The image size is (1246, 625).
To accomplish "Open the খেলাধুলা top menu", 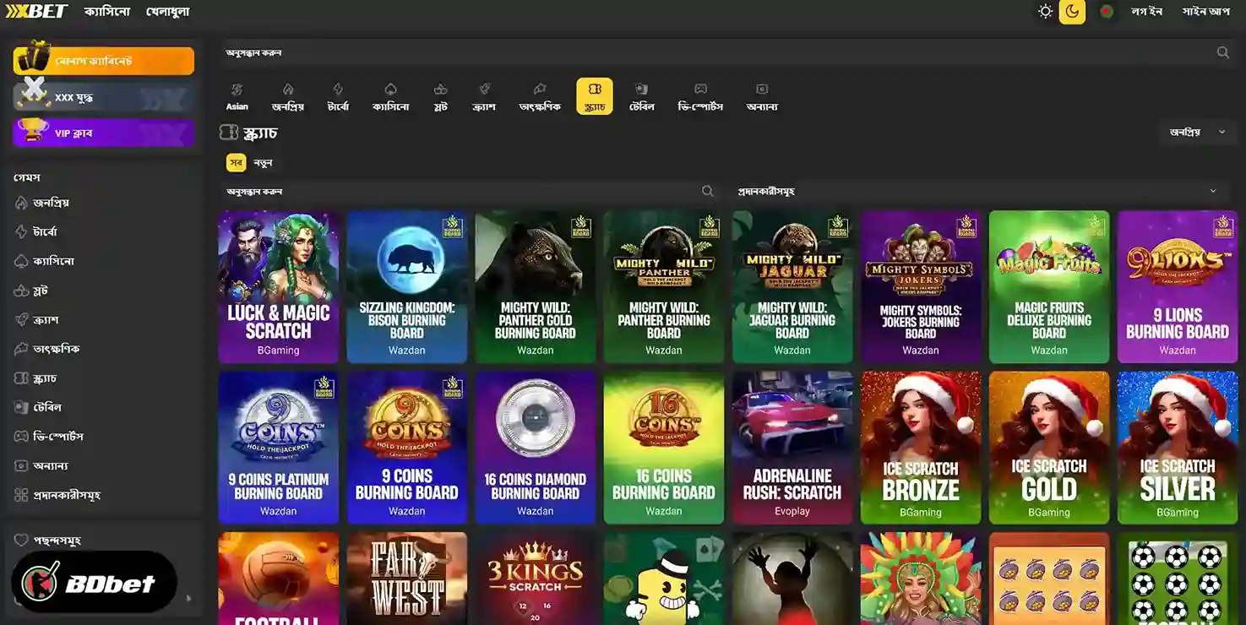I will click(x=167, y=12).
